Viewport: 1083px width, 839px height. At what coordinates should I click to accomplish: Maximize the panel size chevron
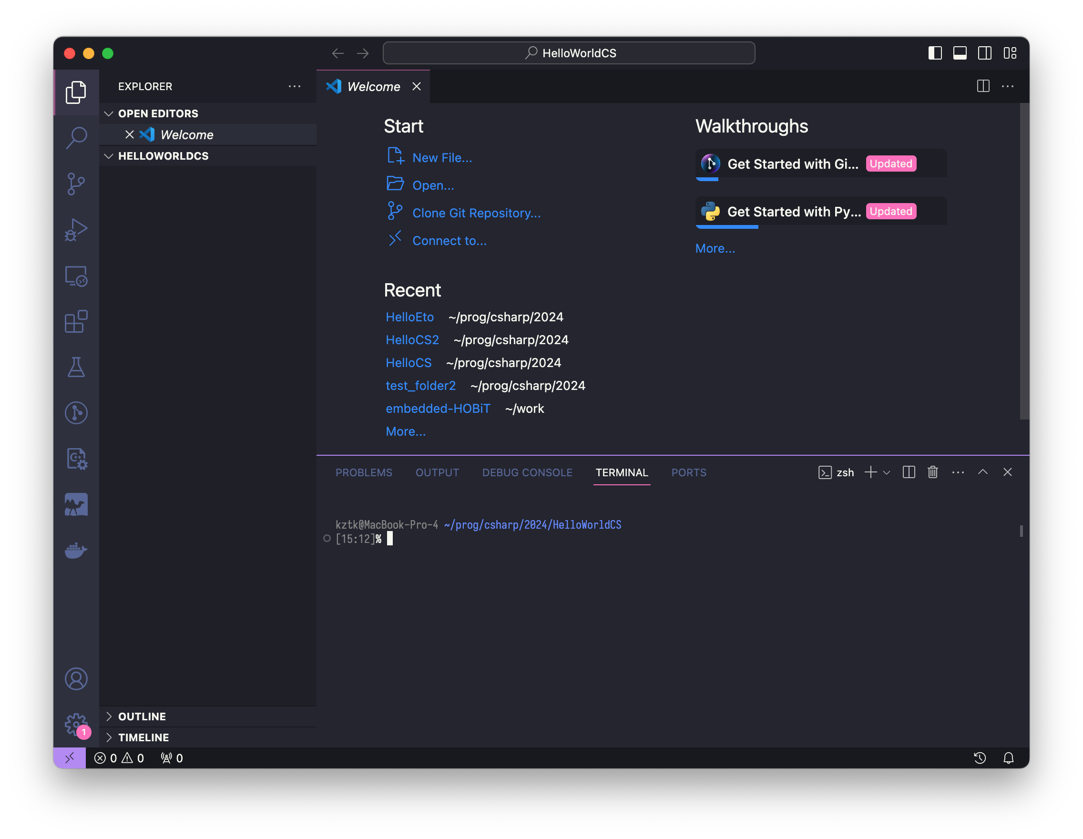pyautogui.click(x=983, y=472)
